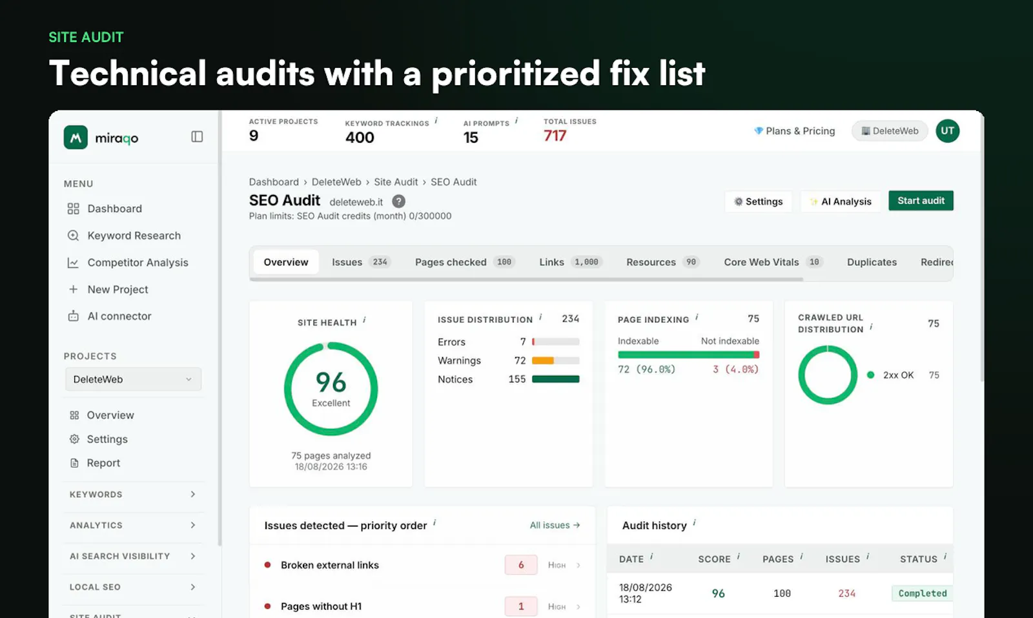Click the Total Issues value 717
The image size is (1033, 618).
[x=555, y=136]
